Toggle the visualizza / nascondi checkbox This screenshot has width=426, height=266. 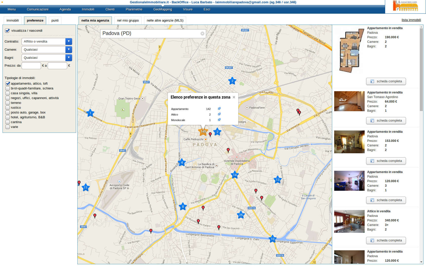click(x=7, y=31)
